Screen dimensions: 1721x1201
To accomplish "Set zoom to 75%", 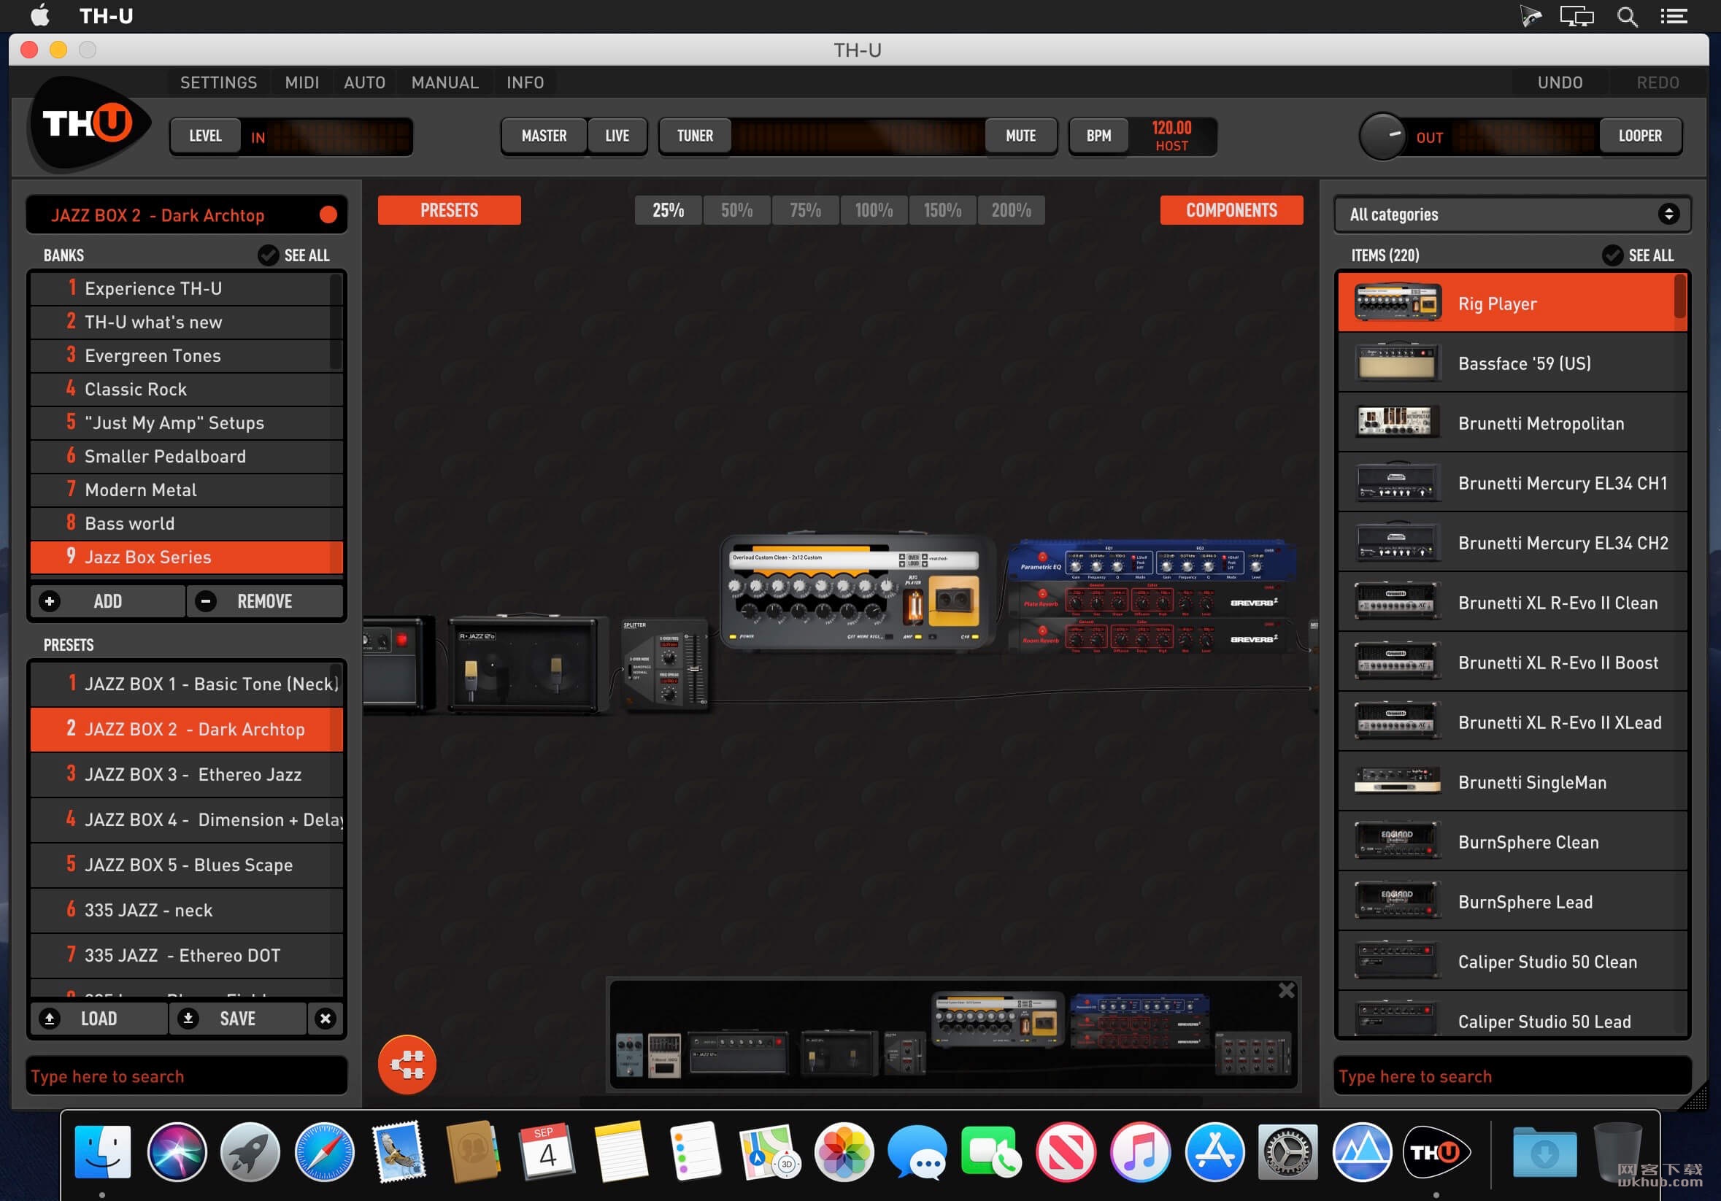I will click(x=805, y=211).
